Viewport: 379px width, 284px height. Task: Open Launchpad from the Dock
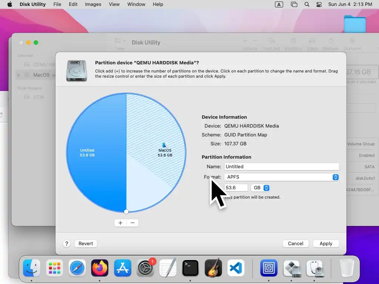[x=54, y=268]
